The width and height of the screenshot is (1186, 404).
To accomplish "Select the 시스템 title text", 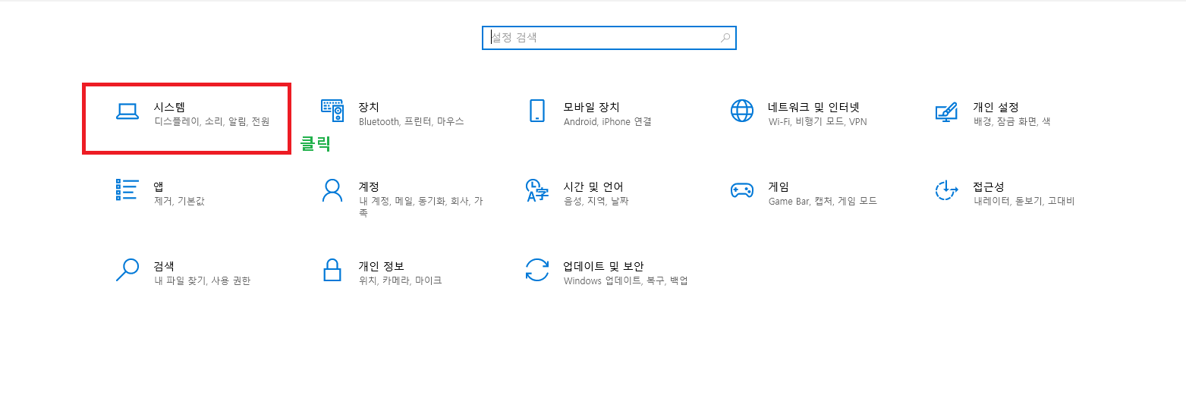I will click(x=169, y=107).
